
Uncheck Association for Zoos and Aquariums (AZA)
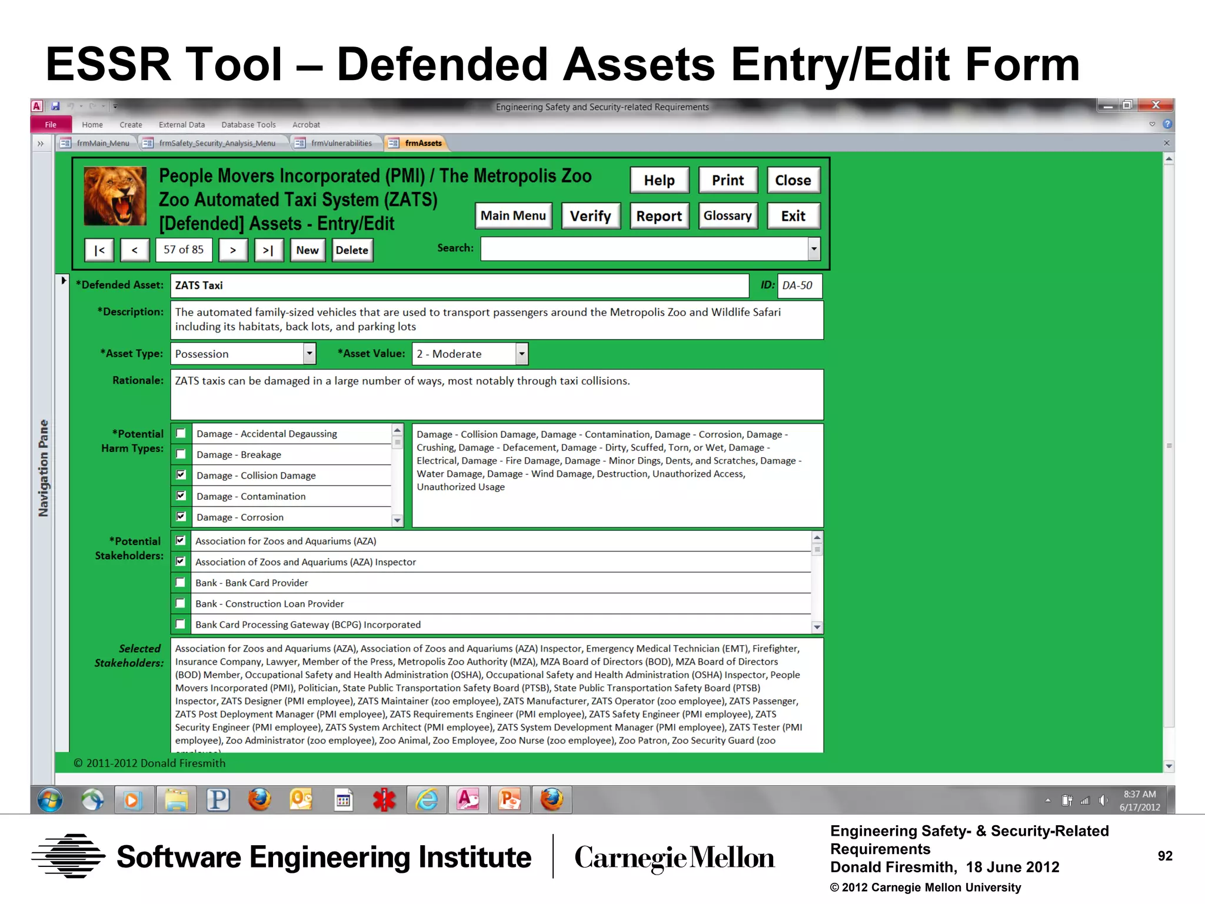tap(181, 540)
